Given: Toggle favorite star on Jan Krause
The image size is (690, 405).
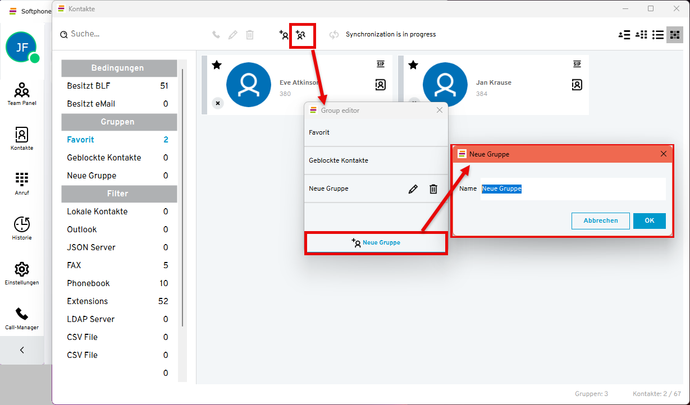Looking at the screenshot, I should point(413,65).
